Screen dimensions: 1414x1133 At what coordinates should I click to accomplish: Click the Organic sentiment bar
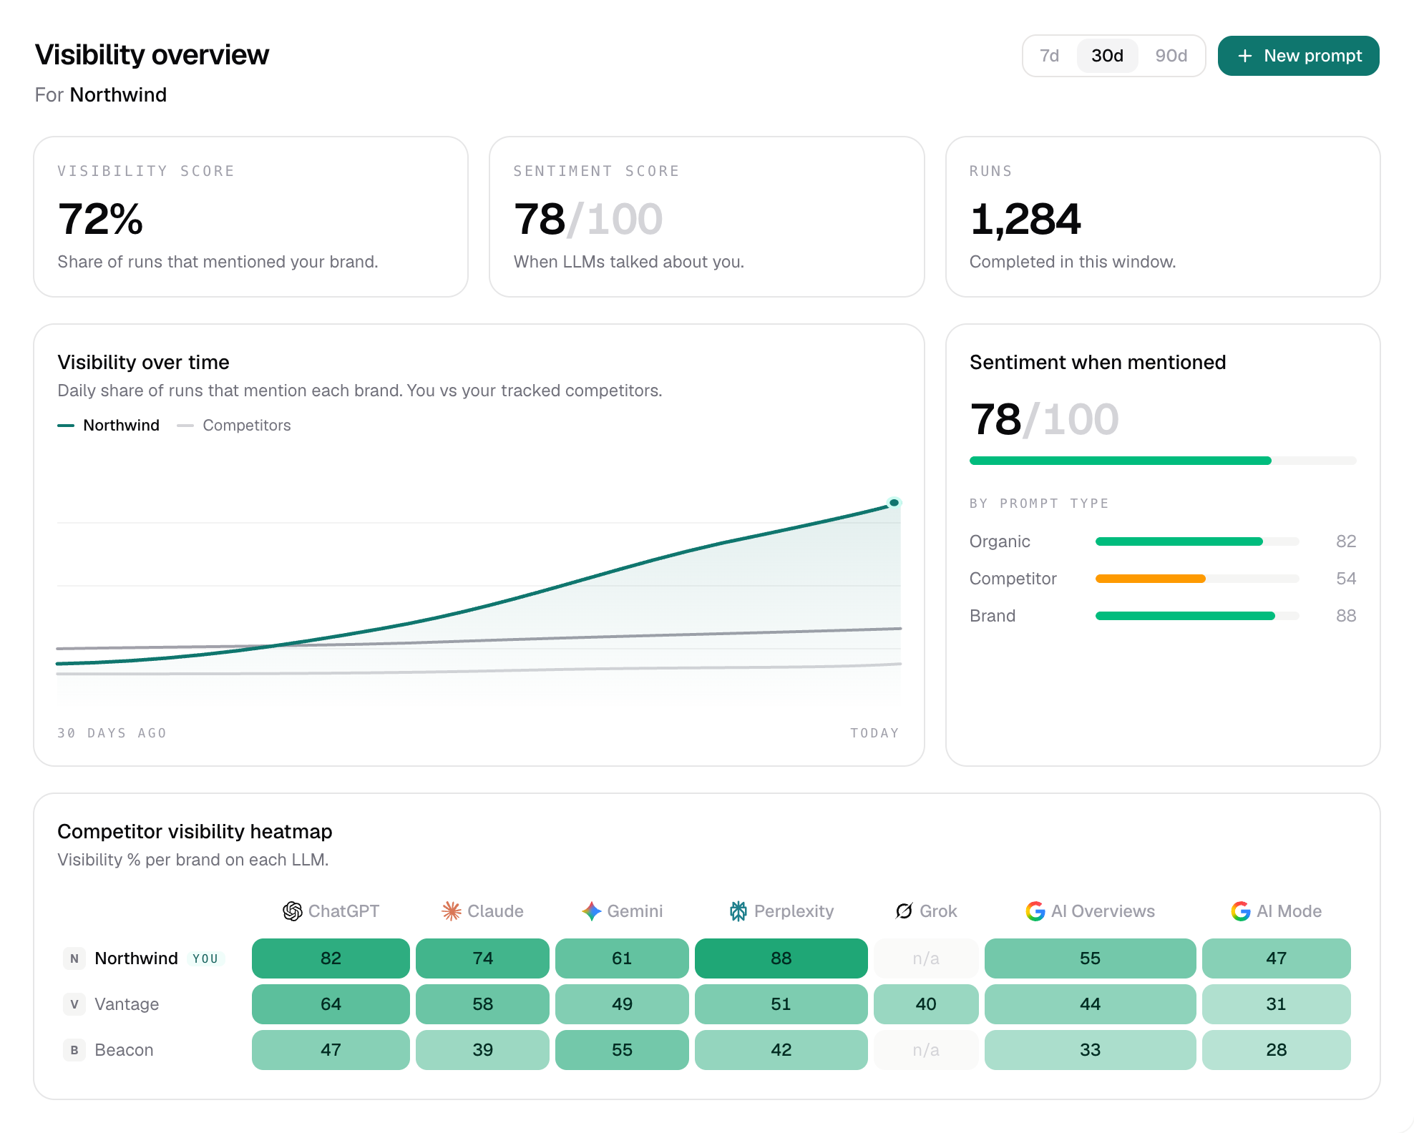click(x=1197, y=541)
